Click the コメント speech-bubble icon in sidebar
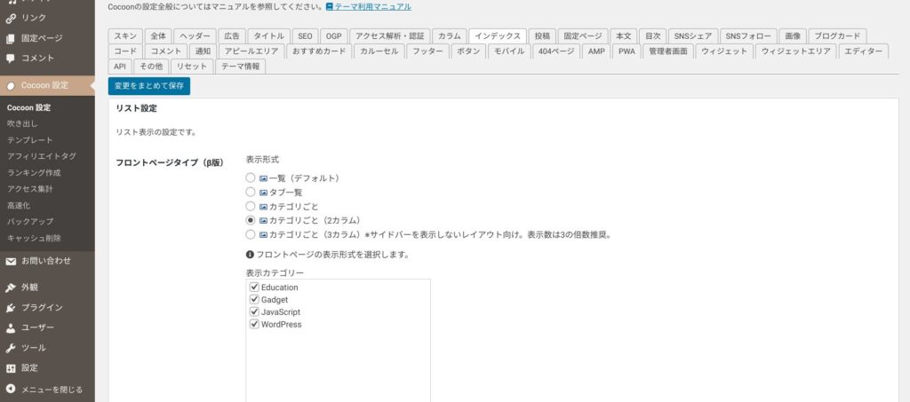Image resolution: width=910 pixels, height=402 pixels. tap(11, 59)
